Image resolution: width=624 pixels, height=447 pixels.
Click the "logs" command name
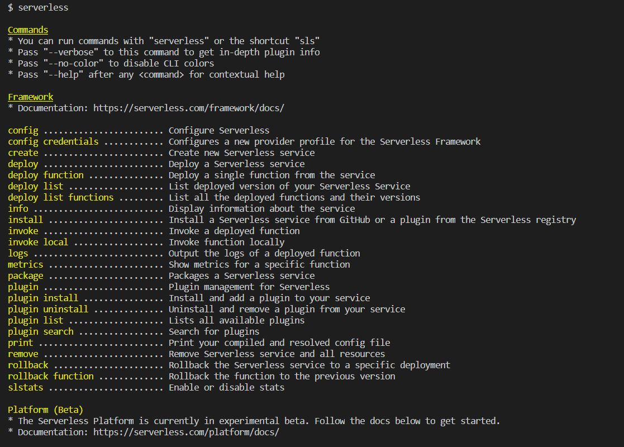tap(18, 253)
